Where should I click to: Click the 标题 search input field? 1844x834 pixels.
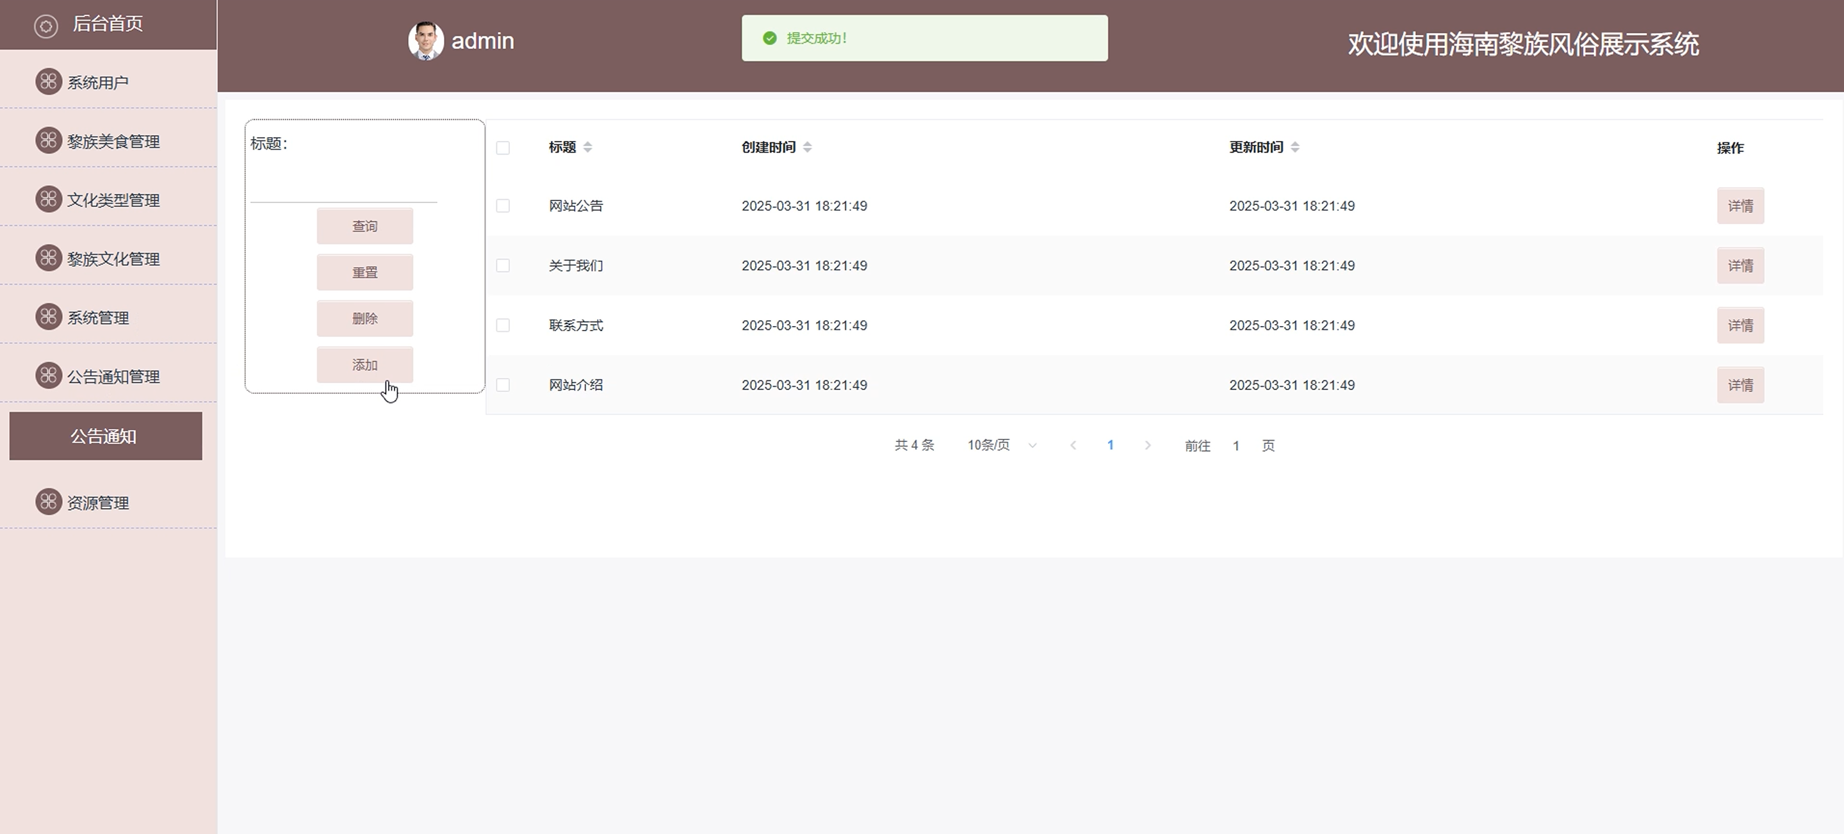(x=343, y=186)
